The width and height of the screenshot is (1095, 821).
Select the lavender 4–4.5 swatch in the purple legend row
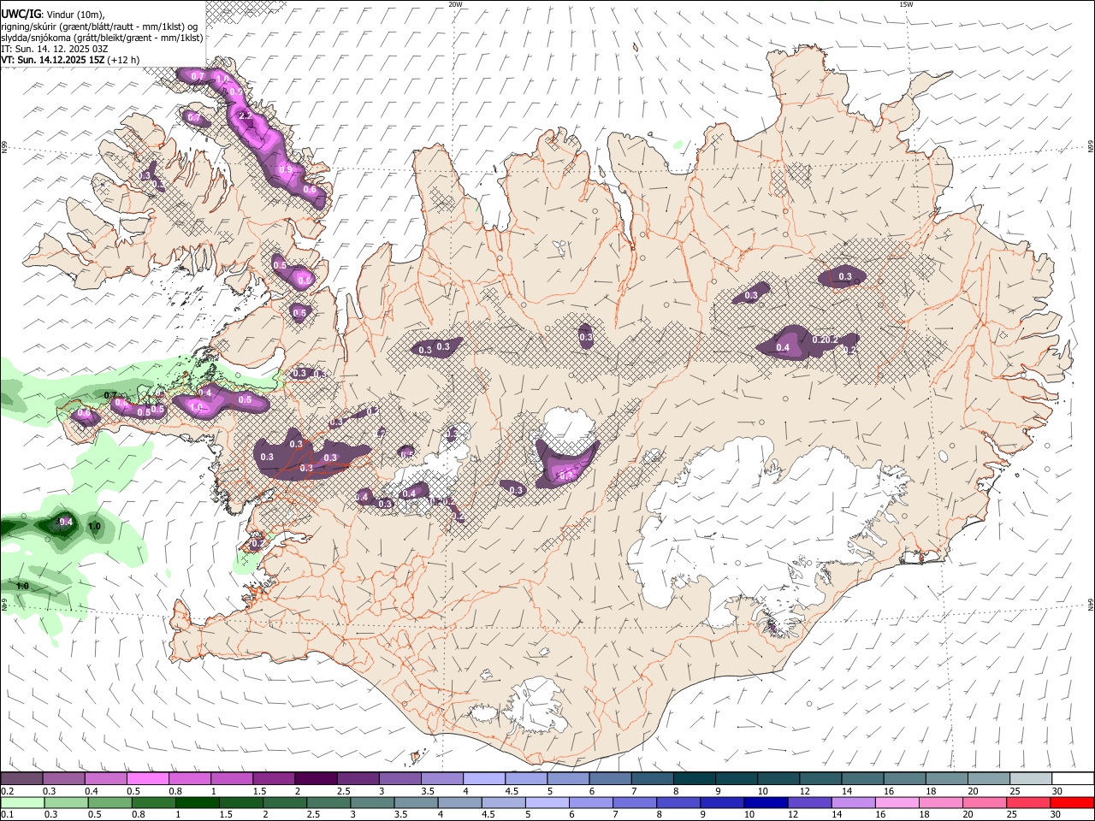[483, 778]
